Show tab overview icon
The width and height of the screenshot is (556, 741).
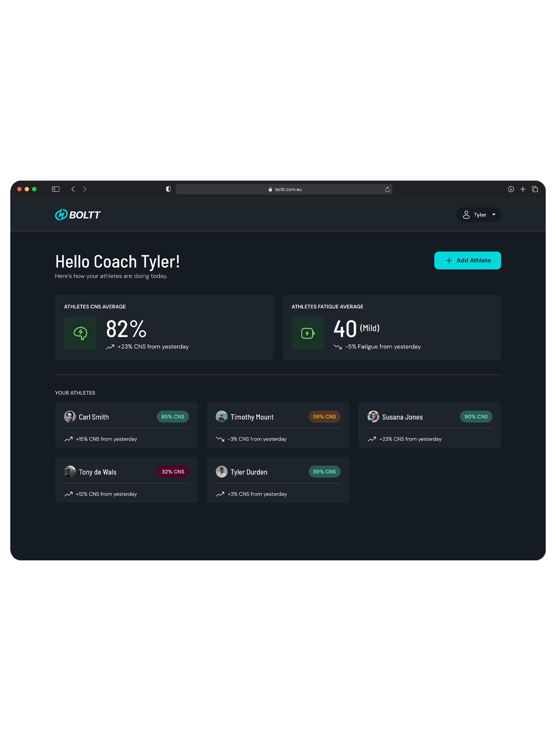(535, 189)
